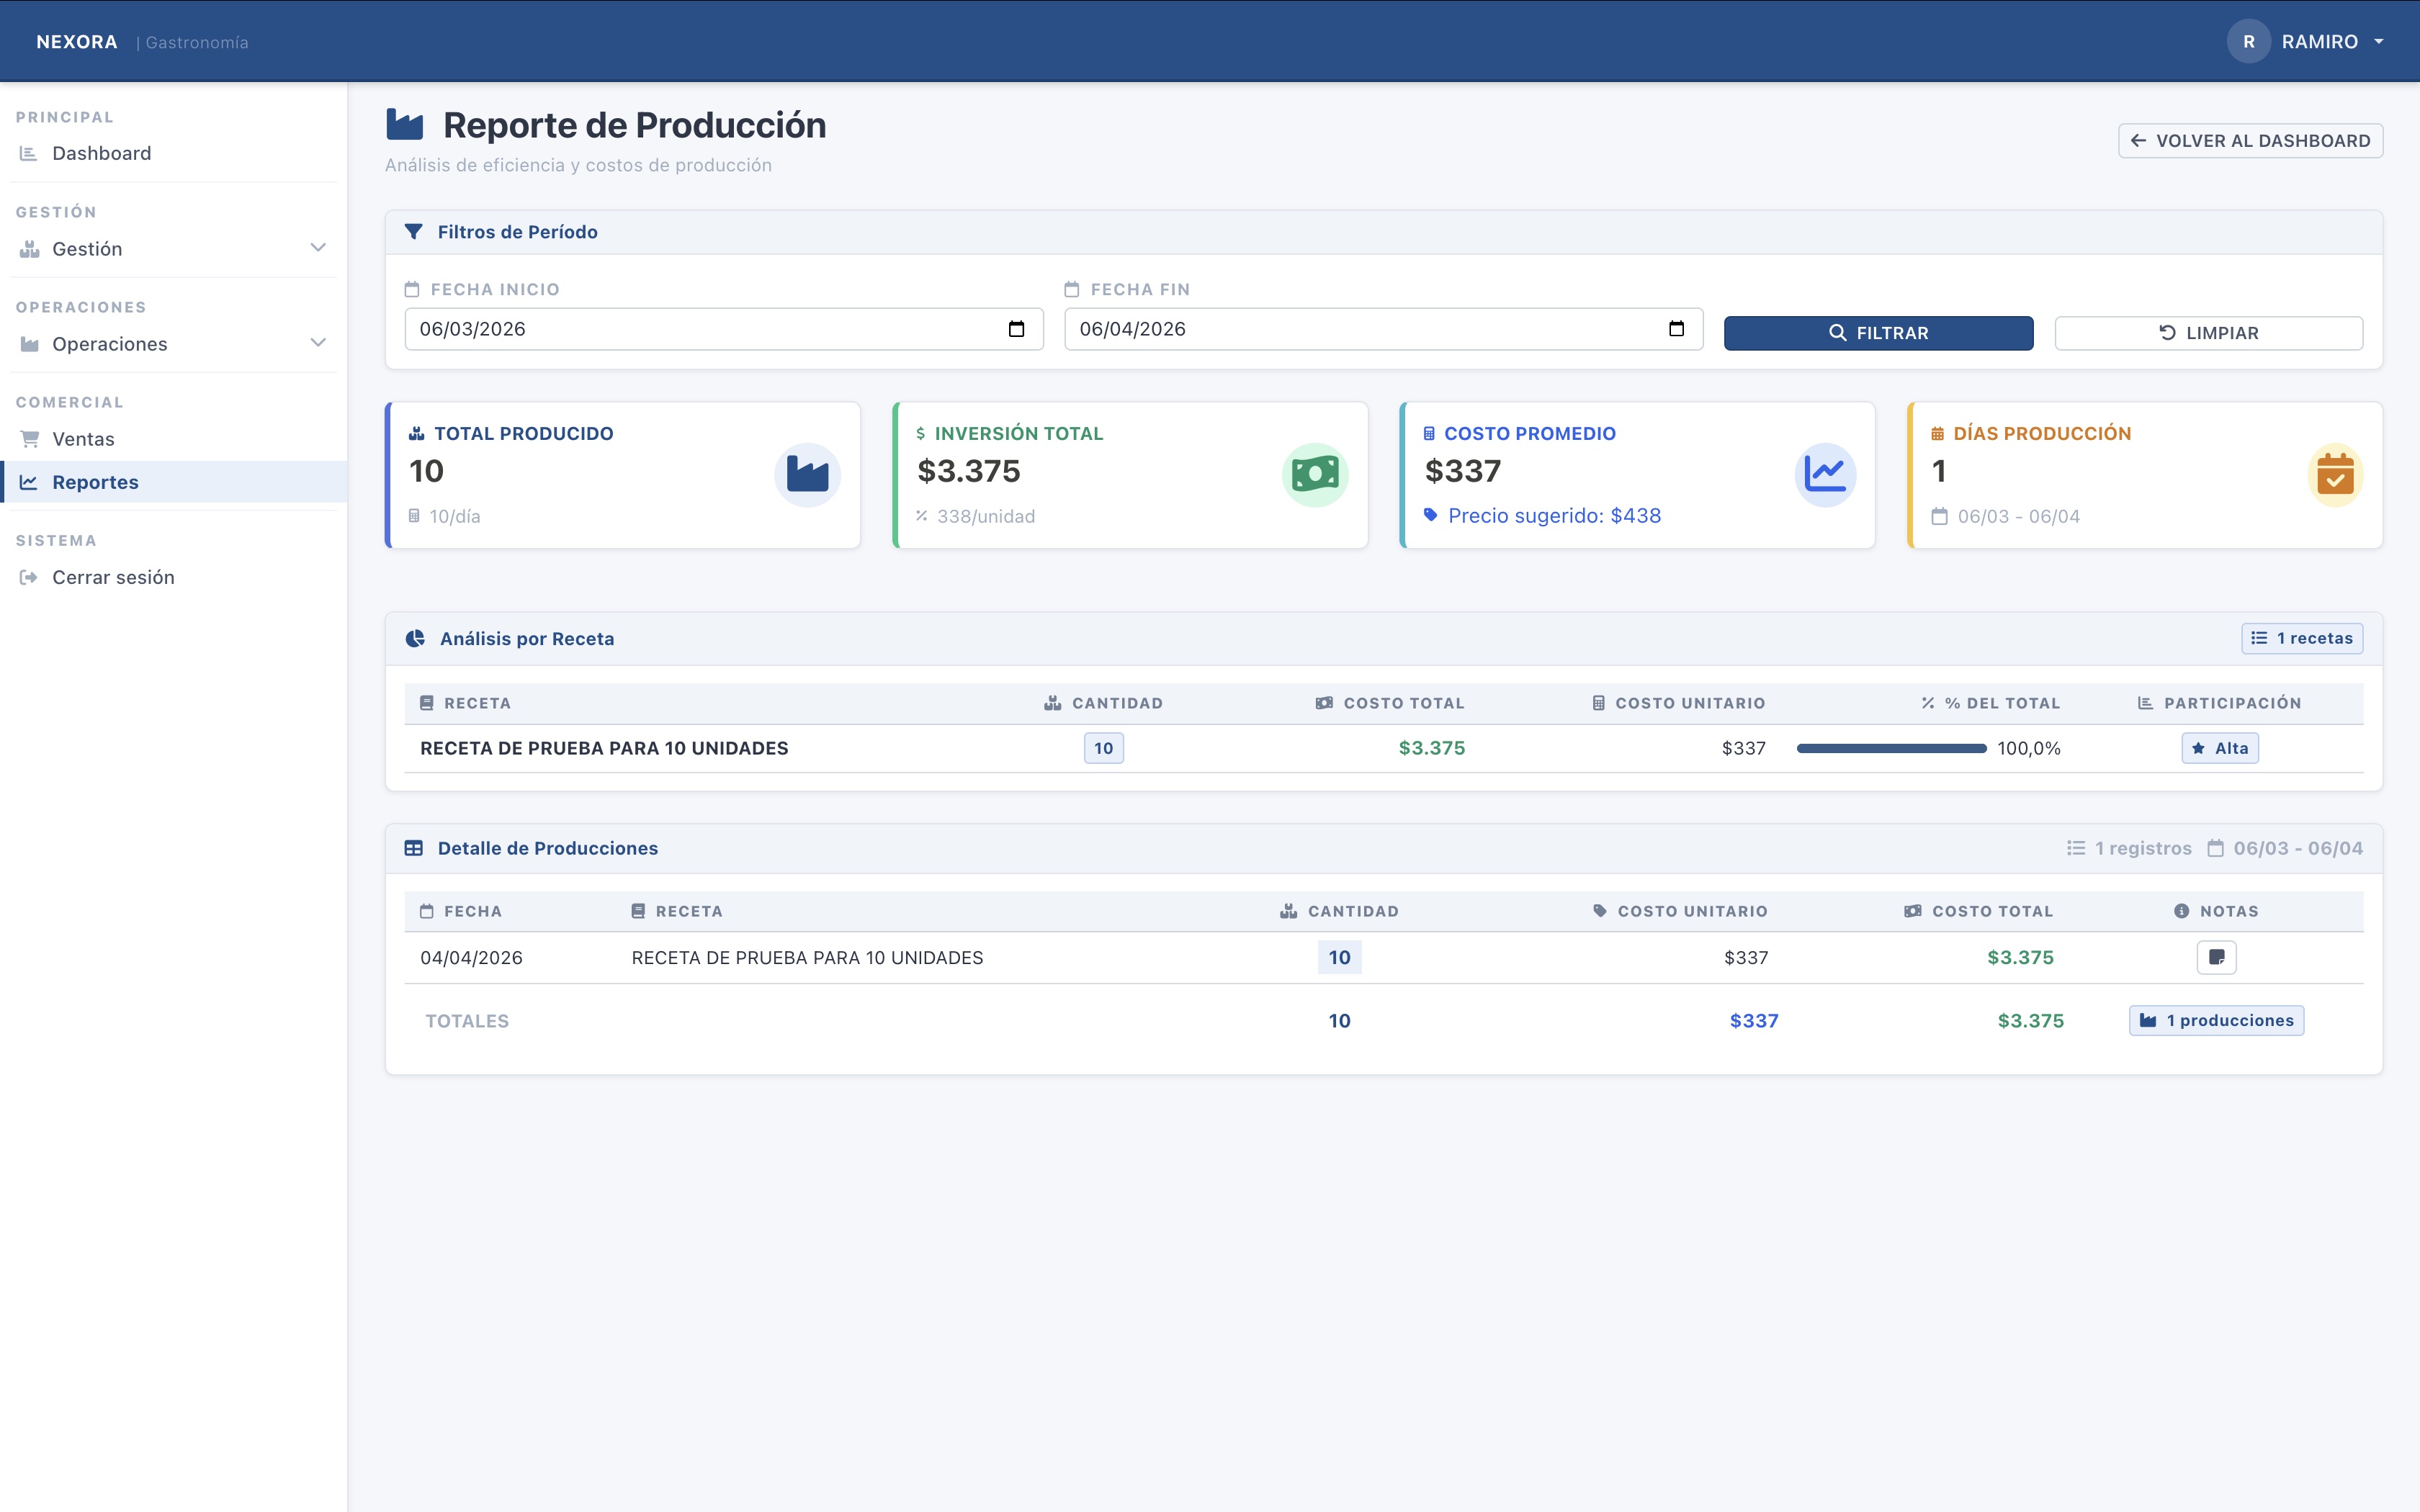Click the Filtrar button
The width and height of the screenshot is (2420, 1512).
tap(1878, 332)
